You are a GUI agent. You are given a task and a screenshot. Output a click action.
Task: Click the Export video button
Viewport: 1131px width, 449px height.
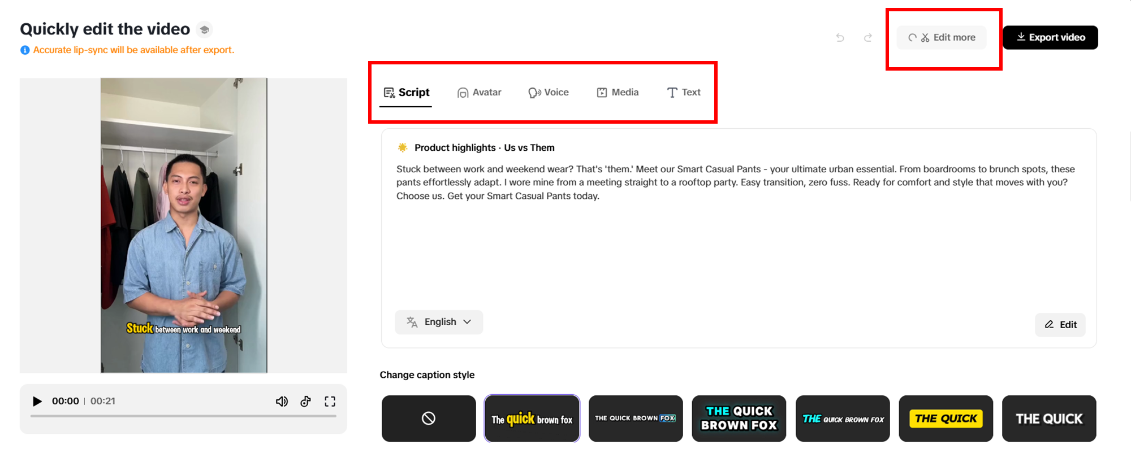[1050, 37]
